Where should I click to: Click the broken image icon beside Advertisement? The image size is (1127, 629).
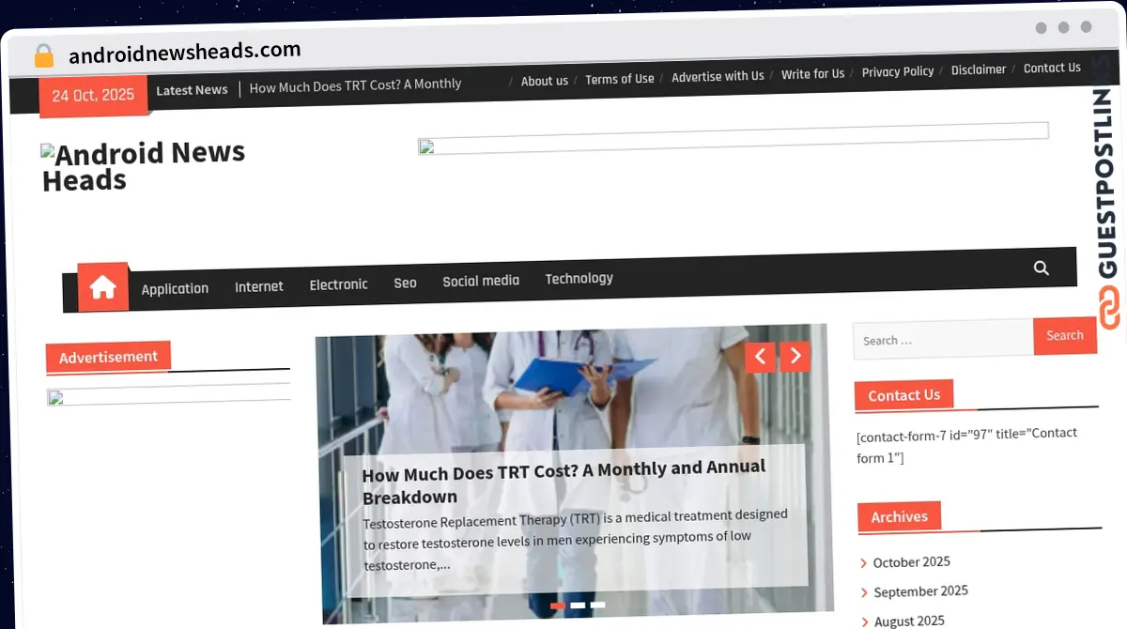point(57,398)
